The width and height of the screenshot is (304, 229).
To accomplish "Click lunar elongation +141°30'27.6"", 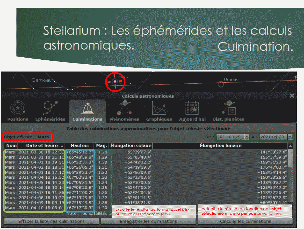I will click(x=272, y=152).
